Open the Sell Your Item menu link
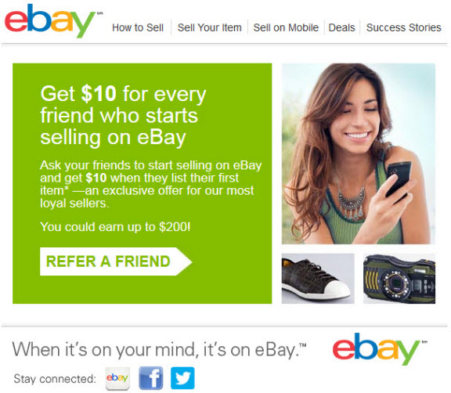Viewport: 451px width, 393px height. [209, 27]
